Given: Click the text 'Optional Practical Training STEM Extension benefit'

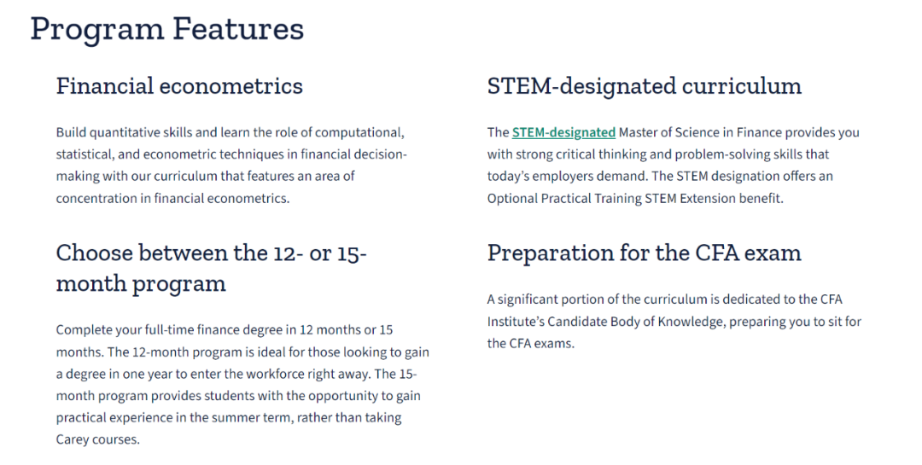Looking at the screenshot, I should (x=634, y=198).
